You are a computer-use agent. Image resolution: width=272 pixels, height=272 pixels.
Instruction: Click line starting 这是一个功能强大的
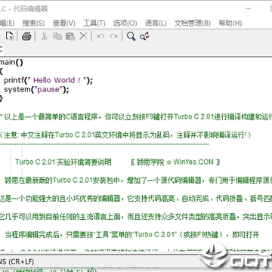[x=136, y=199]
